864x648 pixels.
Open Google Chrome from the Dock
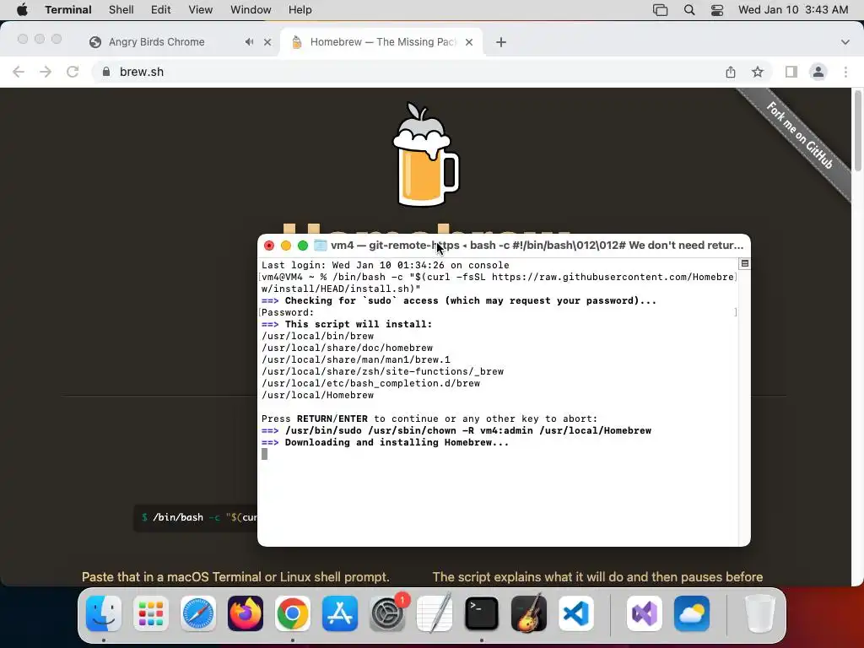tap(293, 613)
